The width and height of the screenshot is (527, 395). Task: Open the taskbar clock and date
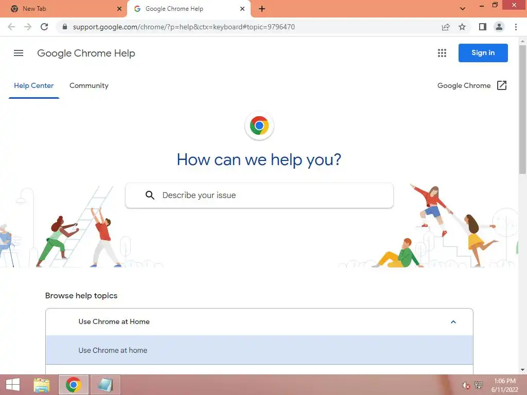tap(504, 385)
